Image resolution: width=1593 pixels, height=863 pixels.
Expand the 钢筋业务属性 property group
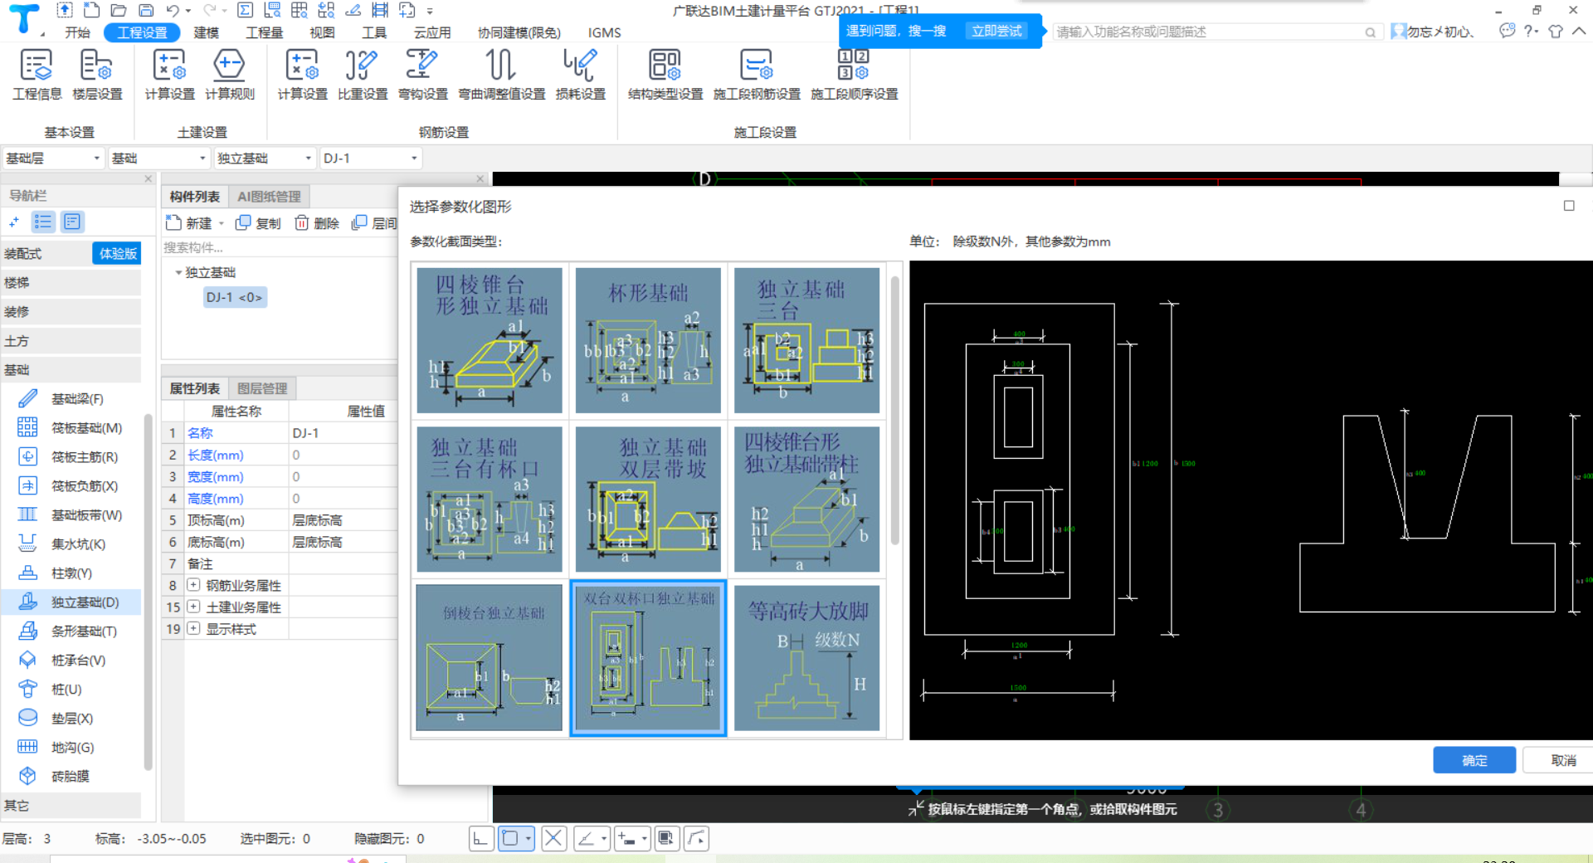point(193,585)
